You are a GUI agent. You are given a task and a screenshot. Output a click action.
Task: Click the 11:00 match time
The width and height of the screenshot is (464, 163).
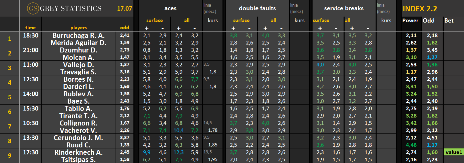click(31, 64)
